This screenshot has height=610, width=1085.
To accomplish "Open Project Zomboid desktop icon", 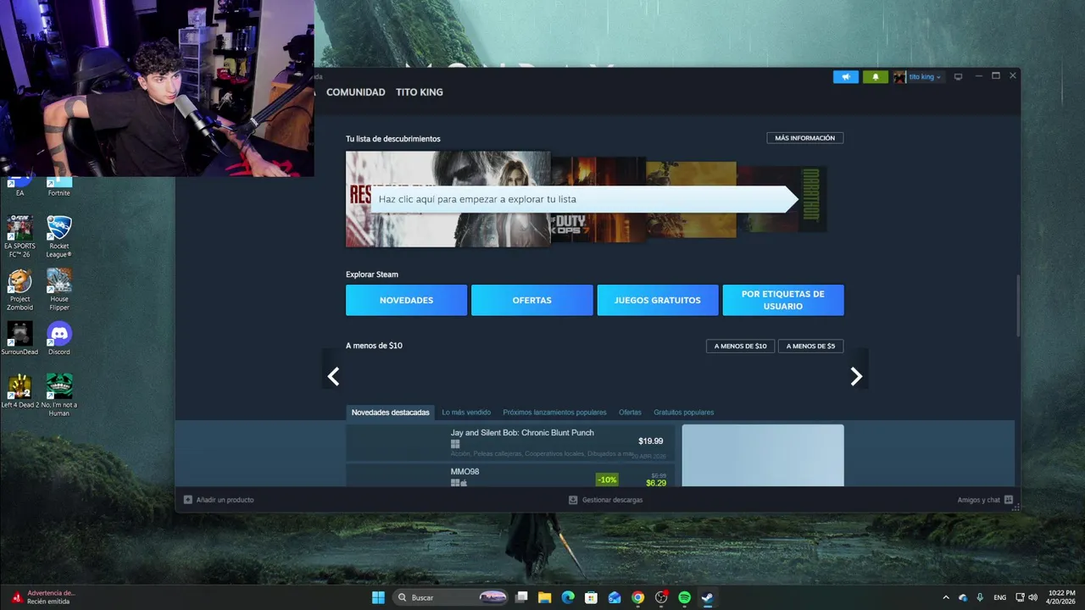I will (x=19, y=290).
